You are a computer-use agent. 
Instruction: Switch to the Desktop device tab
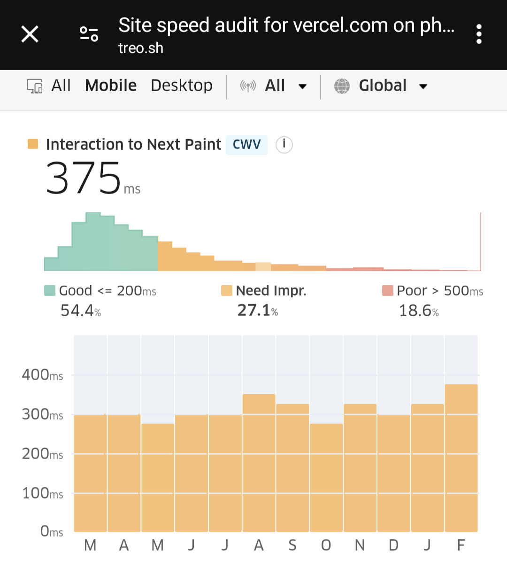point(182,86)
